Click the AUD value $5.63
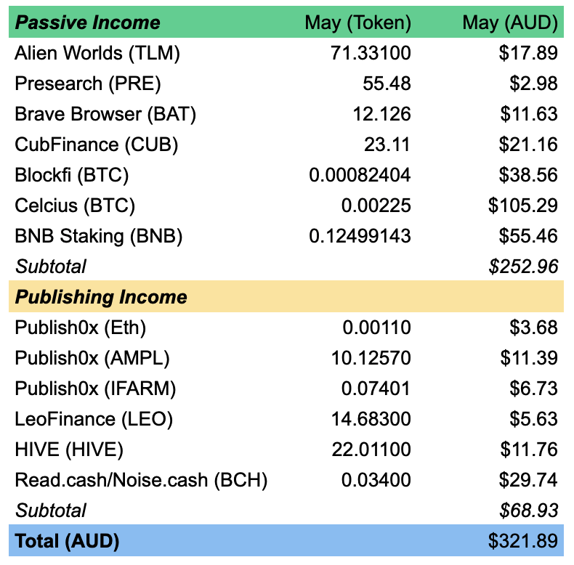The width and height of the screenshot is (574, 565). click(534, 419)
